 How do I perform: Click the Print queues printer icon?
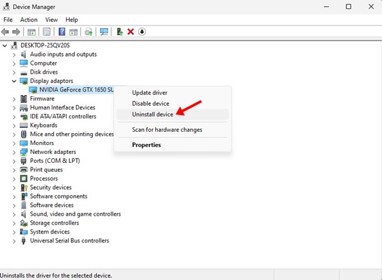point(24,169)
